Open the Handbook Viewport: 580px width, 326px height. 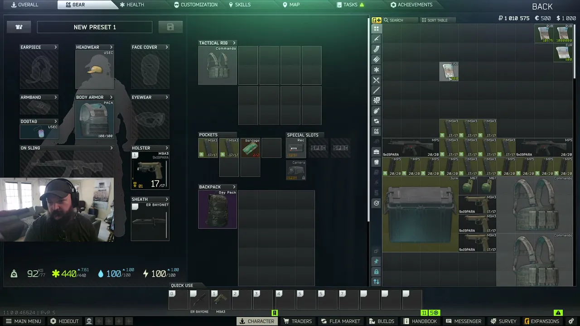point(420,321)
